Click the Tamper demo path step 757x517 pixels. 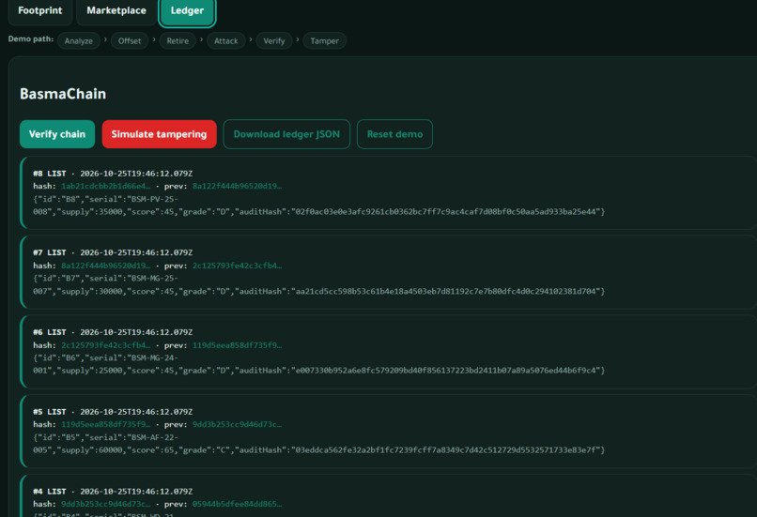(x=324, y=41)
